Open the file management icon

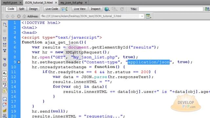tap(207, 9)
